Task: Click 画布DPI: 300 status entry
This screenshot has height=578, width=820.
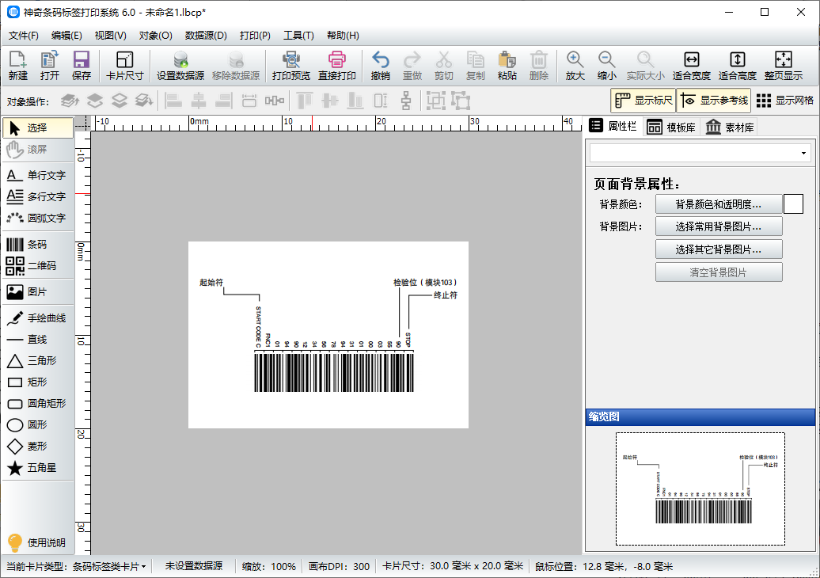Action: (x=339, y=566)
